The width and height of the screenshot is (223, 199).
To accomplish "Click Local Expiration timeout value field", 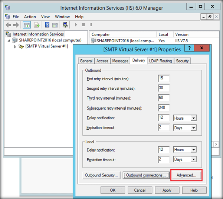I will coord(164,159).
